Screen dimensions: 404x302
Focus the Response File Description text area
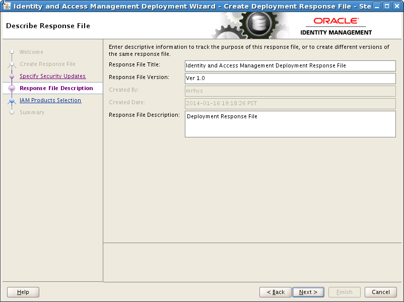pos(290,124)
